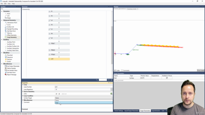
Task: Collapse the Auxiliary toolbox group
Action: click(2, 40)
